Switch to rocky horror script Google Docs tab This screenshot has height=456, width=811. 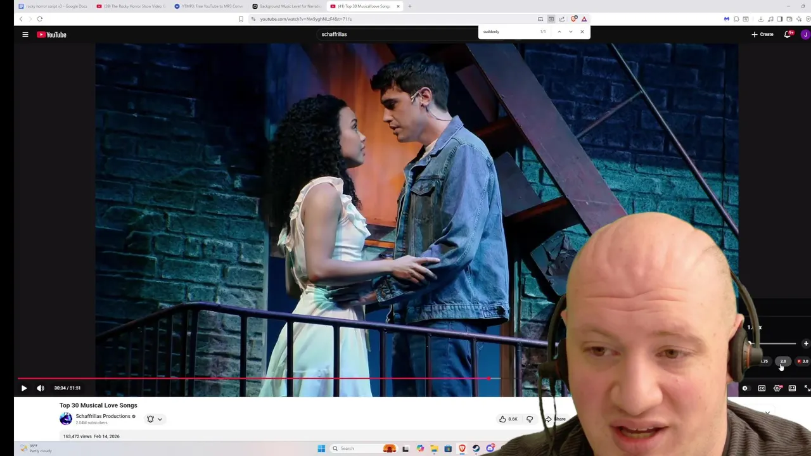click(53, 6)
